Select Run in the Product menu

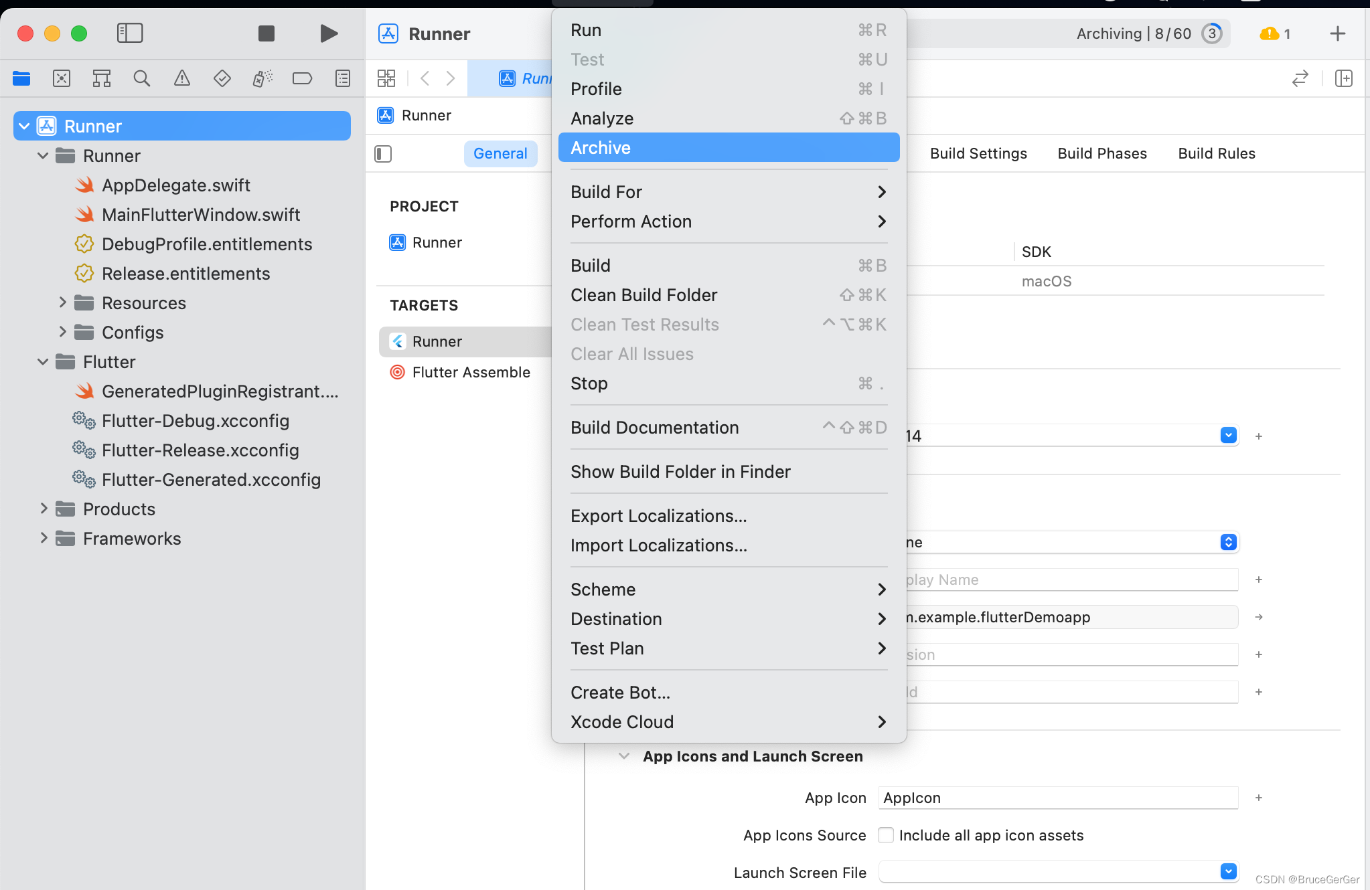tap(729, 30)
